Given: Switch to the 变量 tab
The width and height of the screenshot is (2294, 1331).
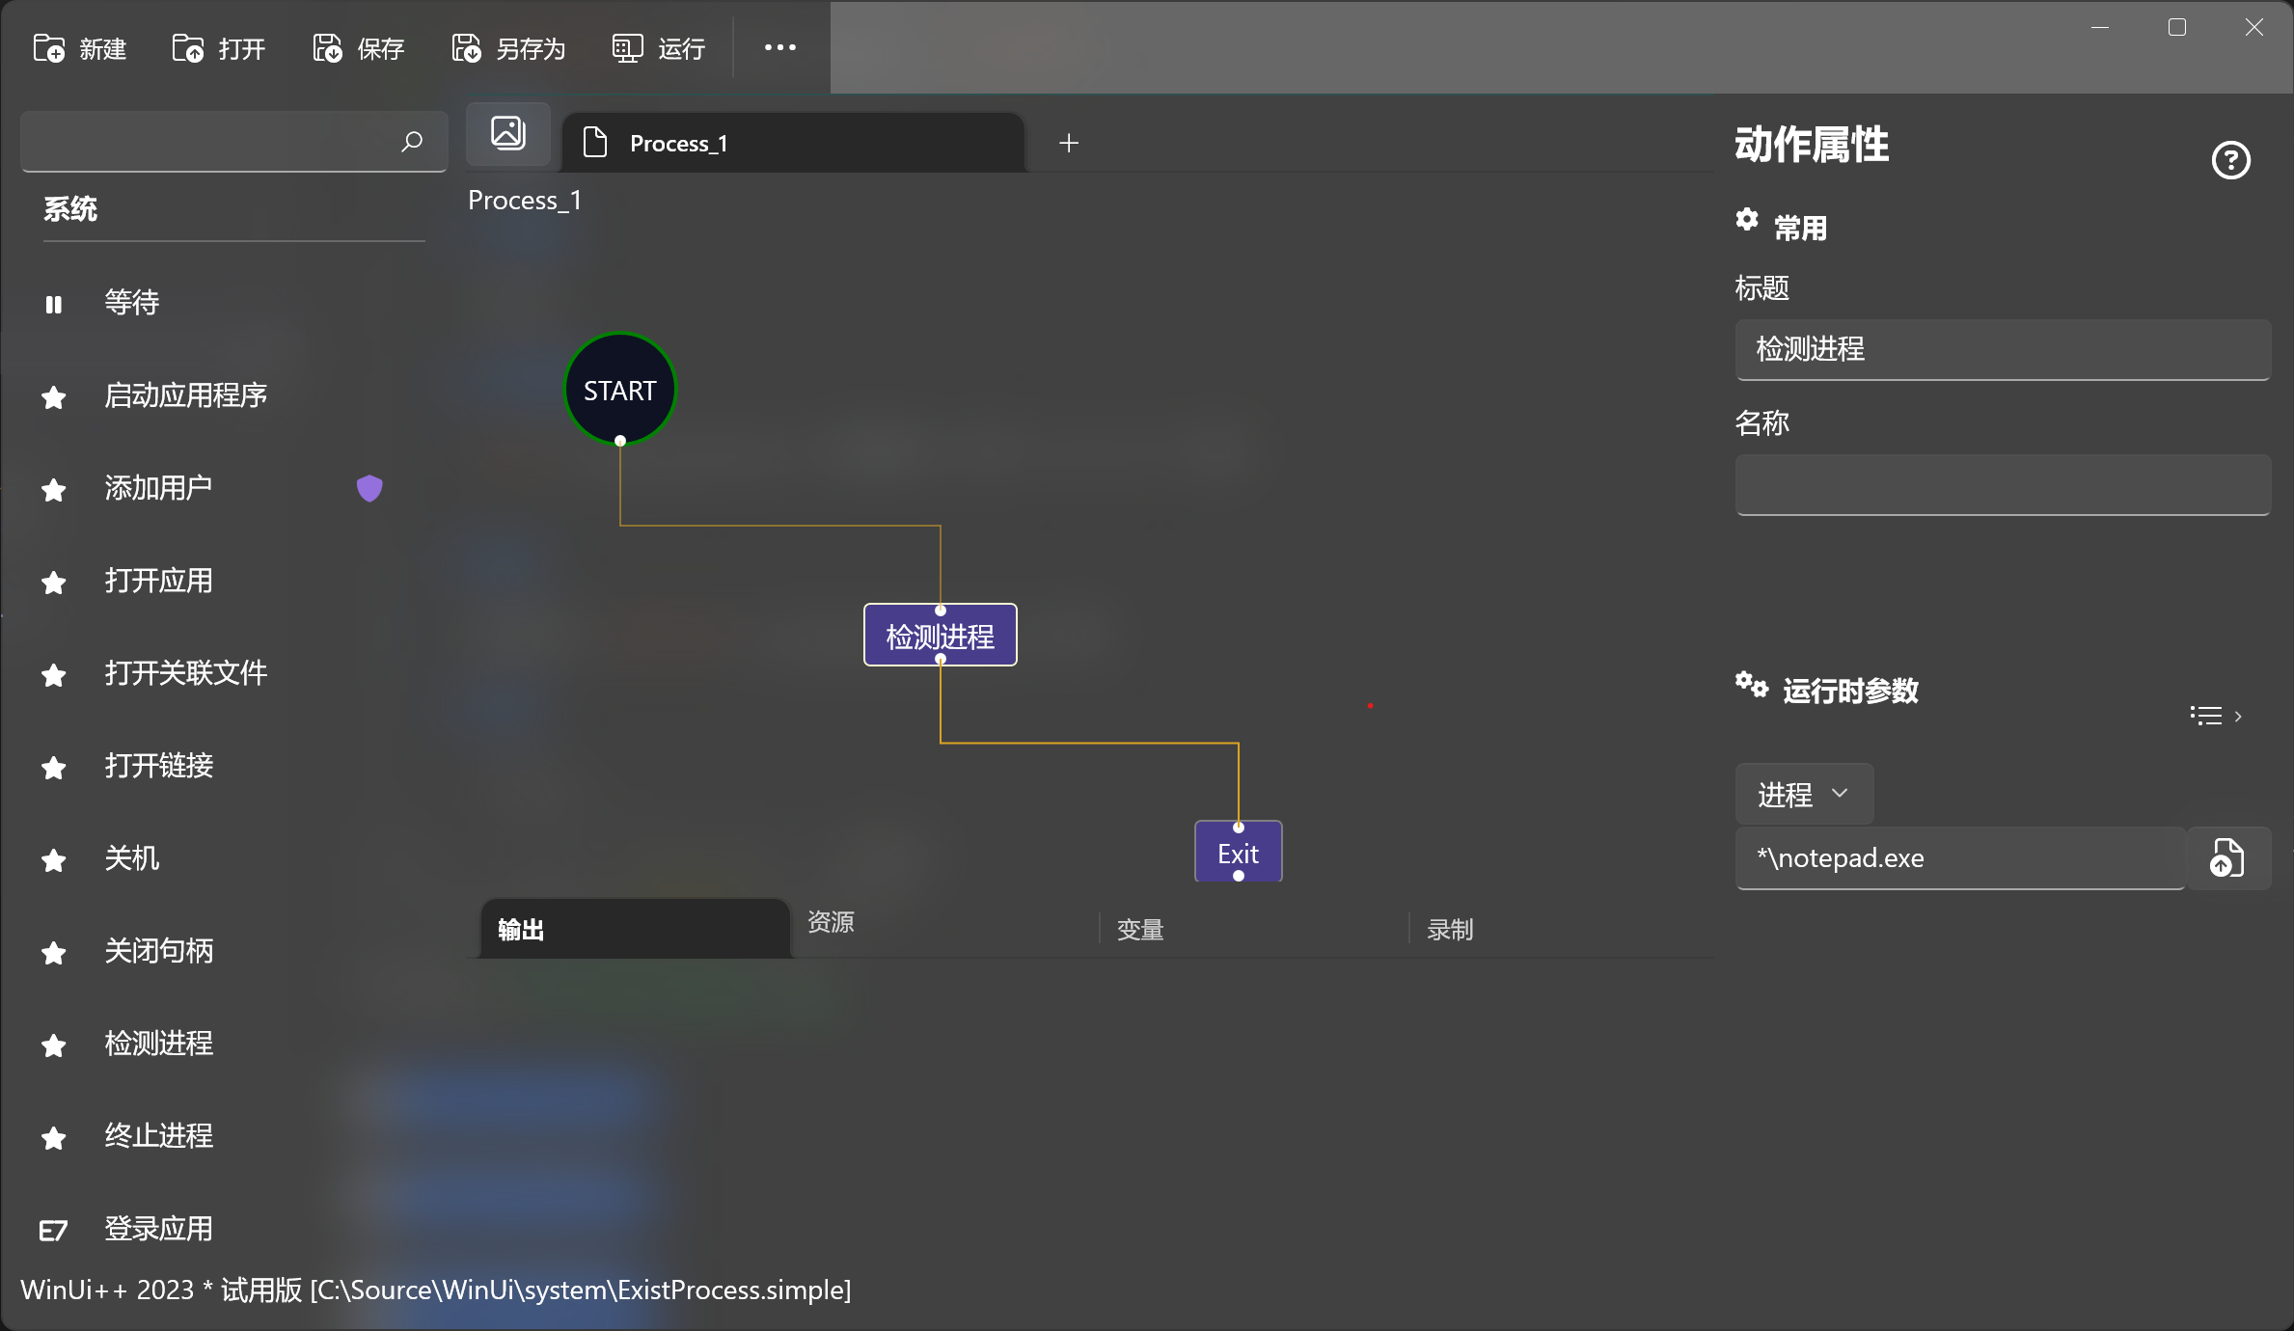Looking at the screenshot, I should tap(1140, 930).
